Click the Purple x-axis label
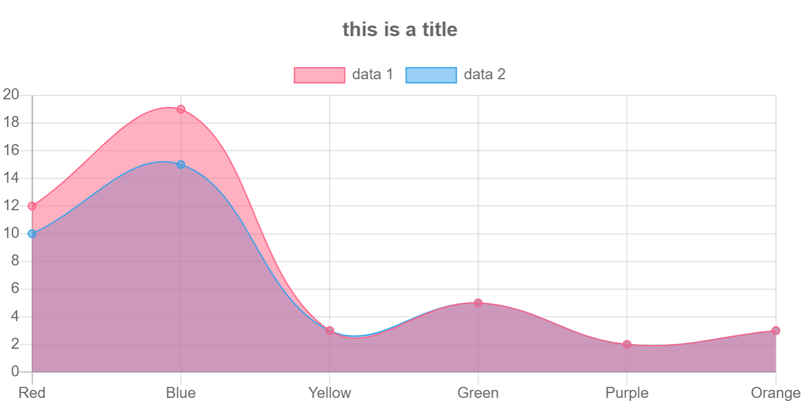This screenshot has width=803, height=419. (x=627, y=393)
